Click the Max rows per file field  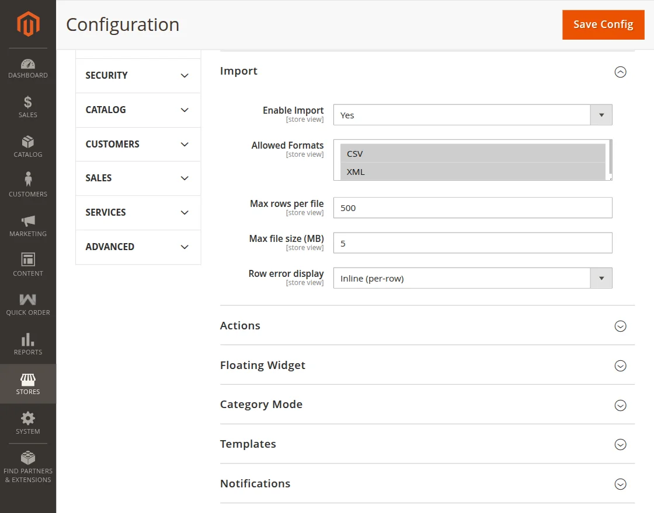pos(472,208)
